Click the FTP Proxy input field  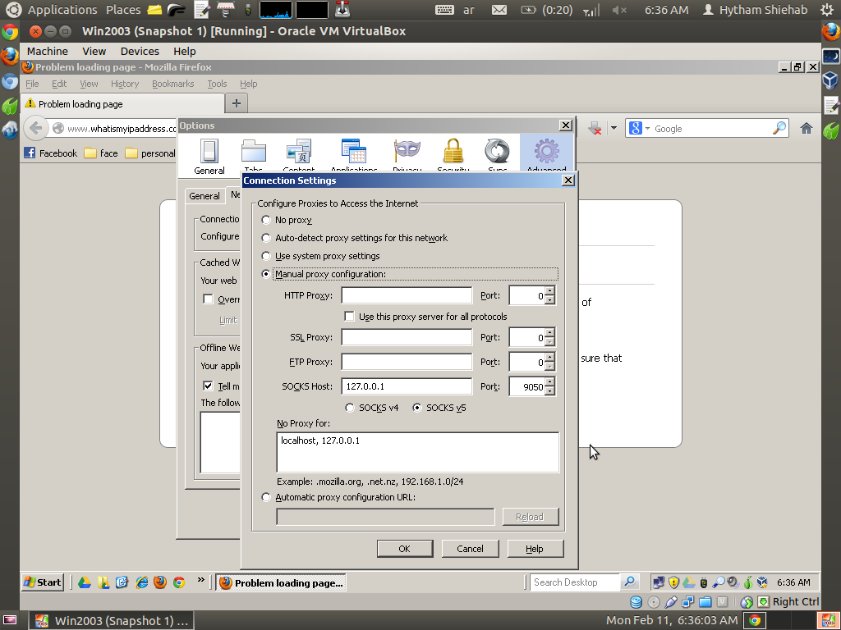pos(407,362)
